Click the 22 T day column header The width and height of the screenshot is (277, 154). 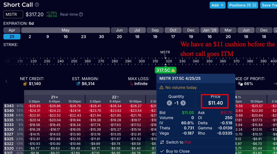[x=115, y=97]
